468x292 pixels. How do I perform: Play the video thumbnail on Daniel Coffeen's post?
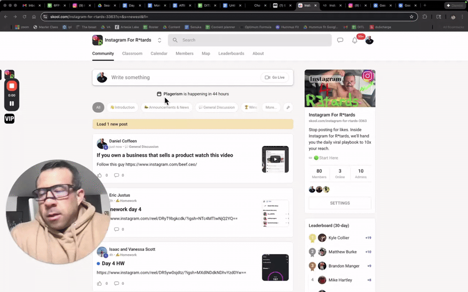pos(275,159)
